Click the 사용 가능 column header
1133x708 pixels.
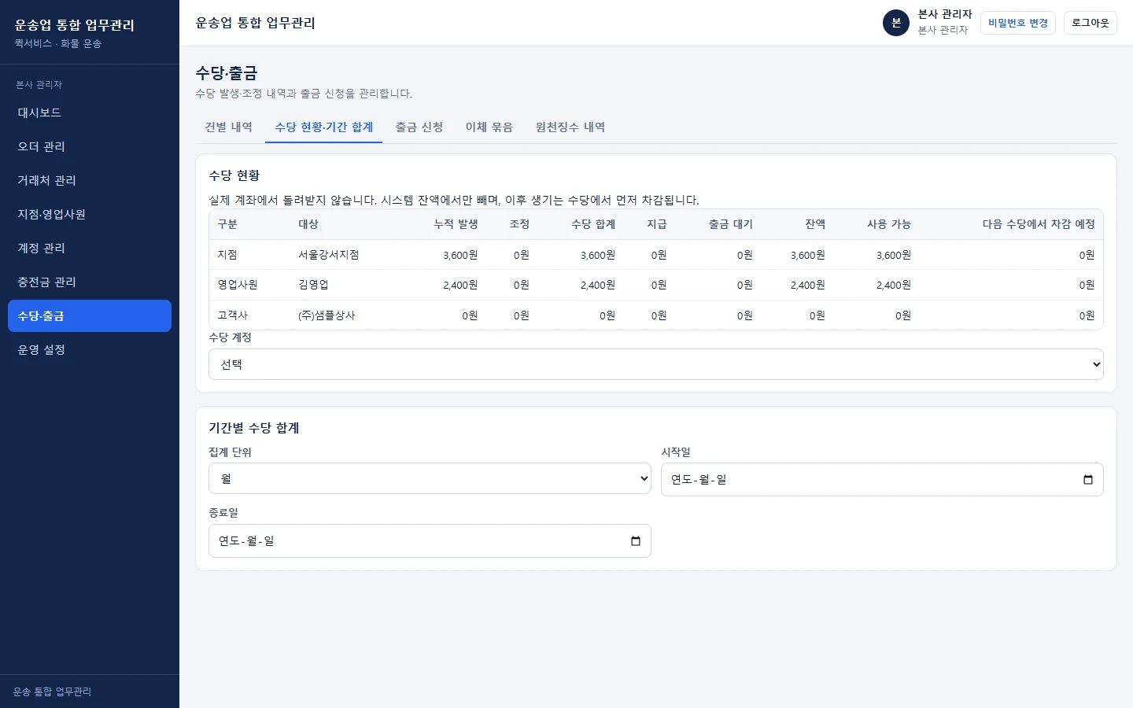[889, 224]
